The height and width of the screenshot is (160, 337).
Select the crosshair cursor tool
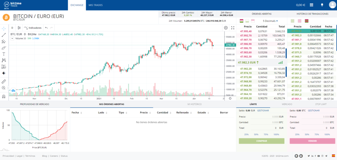tap(4, 29)
